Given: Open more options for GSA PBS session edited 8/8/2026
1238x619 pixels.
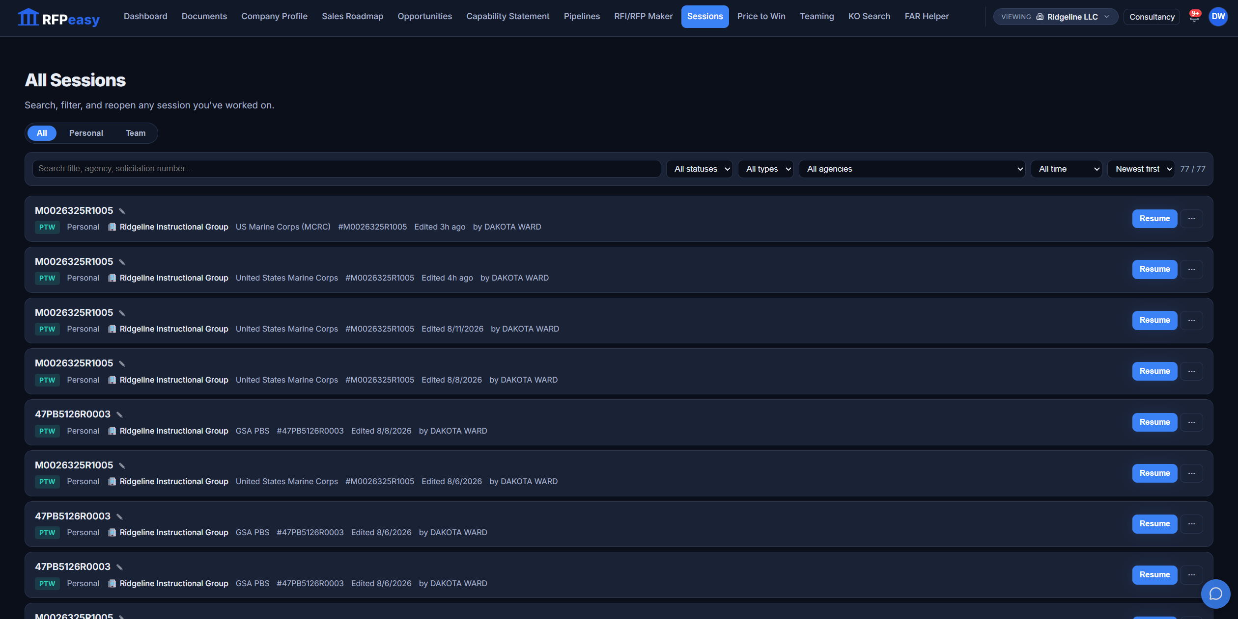Looking at the screenshot, I should click(x=1192, y=422).
